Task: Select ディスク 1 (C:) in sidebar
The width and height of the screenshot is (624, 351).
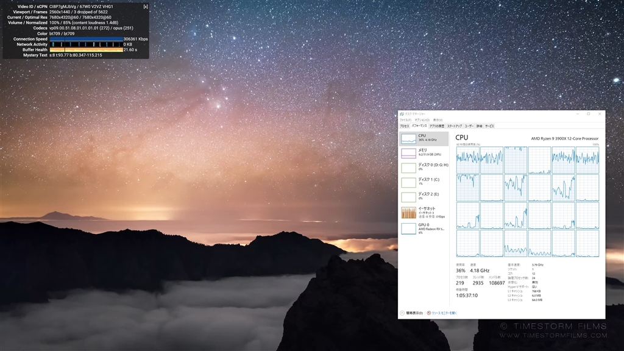Action: (x=424, y=182)
